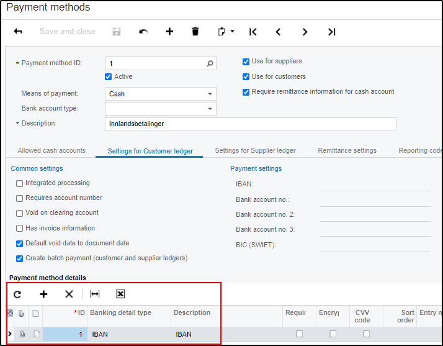443x346 pixels.
Task: Add a new payment method record
Action: coord(169,32)
